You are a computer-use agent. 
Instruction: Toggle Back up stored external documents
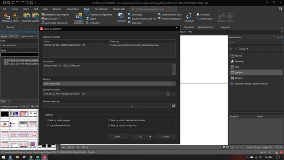(109, 120)
